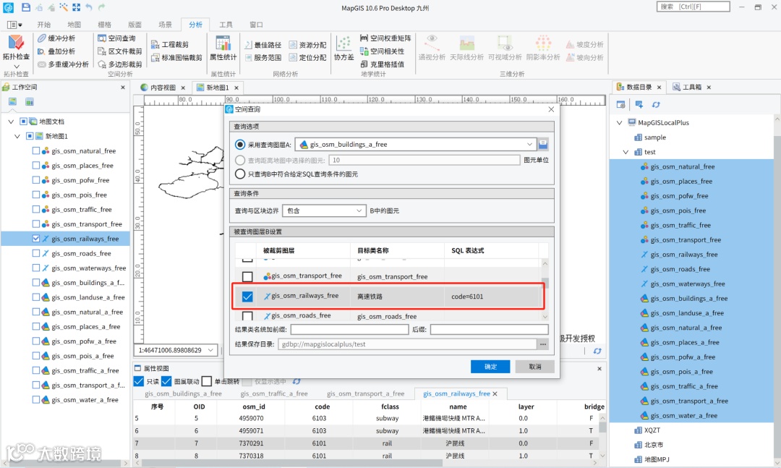Refresh the 数据目录 data catalog

point(656,105)
